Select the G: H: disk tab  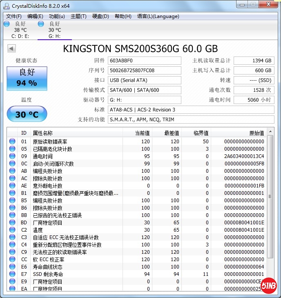55,30
